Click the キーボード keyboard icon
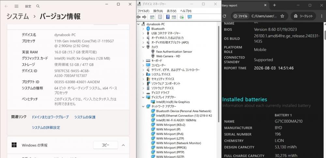326x158 pixels. click(x=148, y=60)
